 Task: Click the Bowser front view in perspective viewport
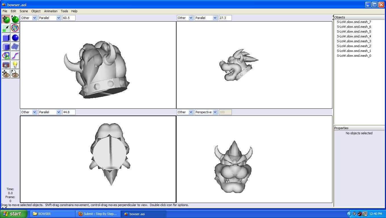coord(233,167)
